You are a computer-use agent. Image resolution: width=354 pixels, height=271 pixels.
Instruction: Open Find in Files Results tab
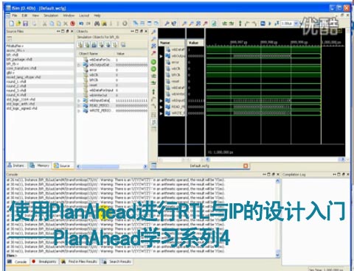pyautogui.click(x=79, y=261)
